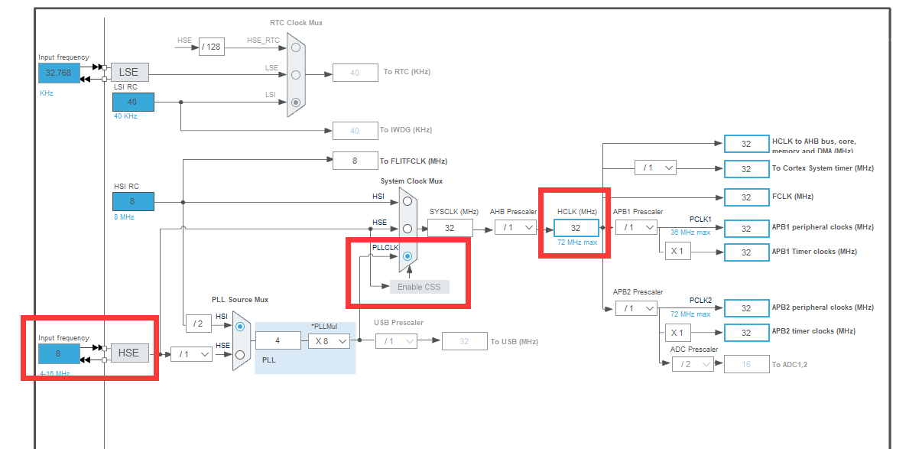This screenshot has width=922, height=449.
Task: Click the *PLLMul label
Action: click(x=324, y=326)
